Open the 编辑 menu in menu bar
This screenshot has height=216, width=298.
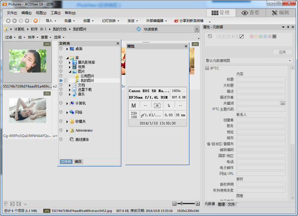pyautogui.click(x=26, y=13)
